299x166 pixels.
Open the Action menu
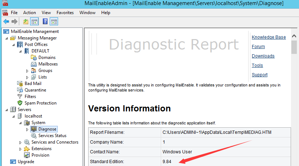coord(29,13)
